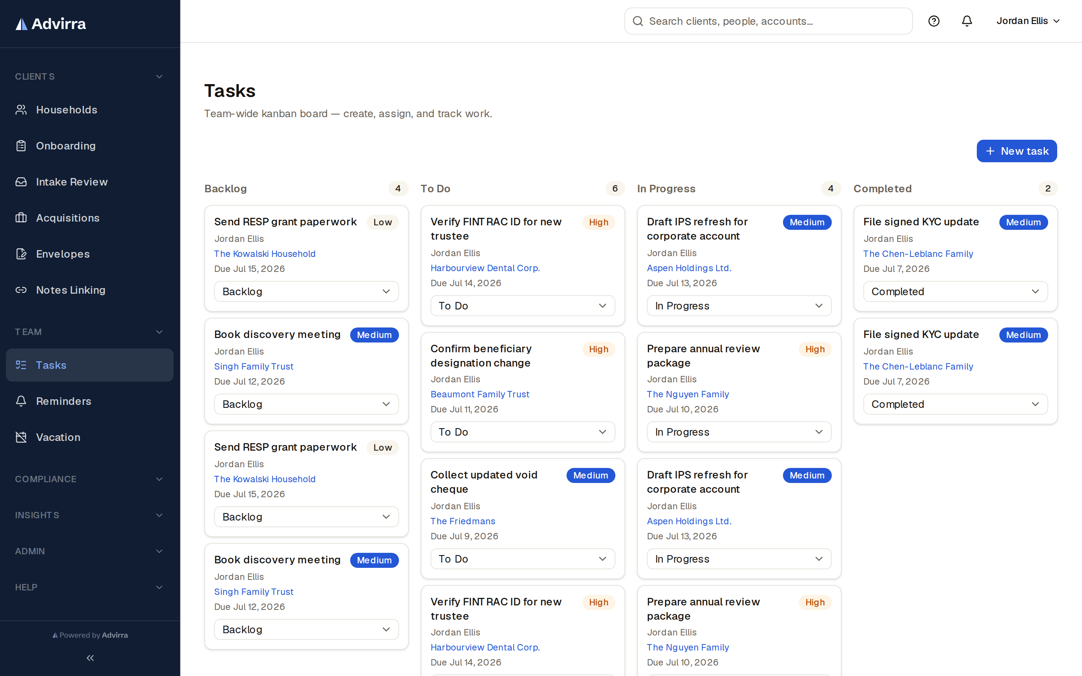Viewport: 1082px width, 676px height.
Task: Click the To Do column count 6
Action: [x=615, y=189]
